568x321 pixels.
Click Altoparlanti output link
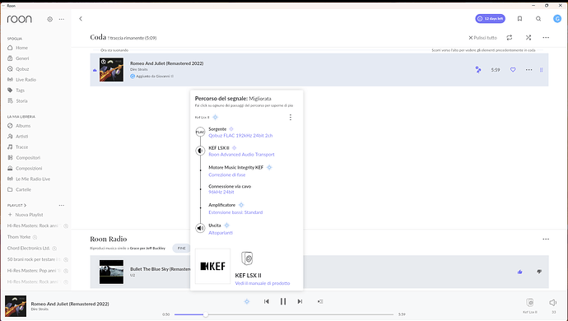coord(221,233)
